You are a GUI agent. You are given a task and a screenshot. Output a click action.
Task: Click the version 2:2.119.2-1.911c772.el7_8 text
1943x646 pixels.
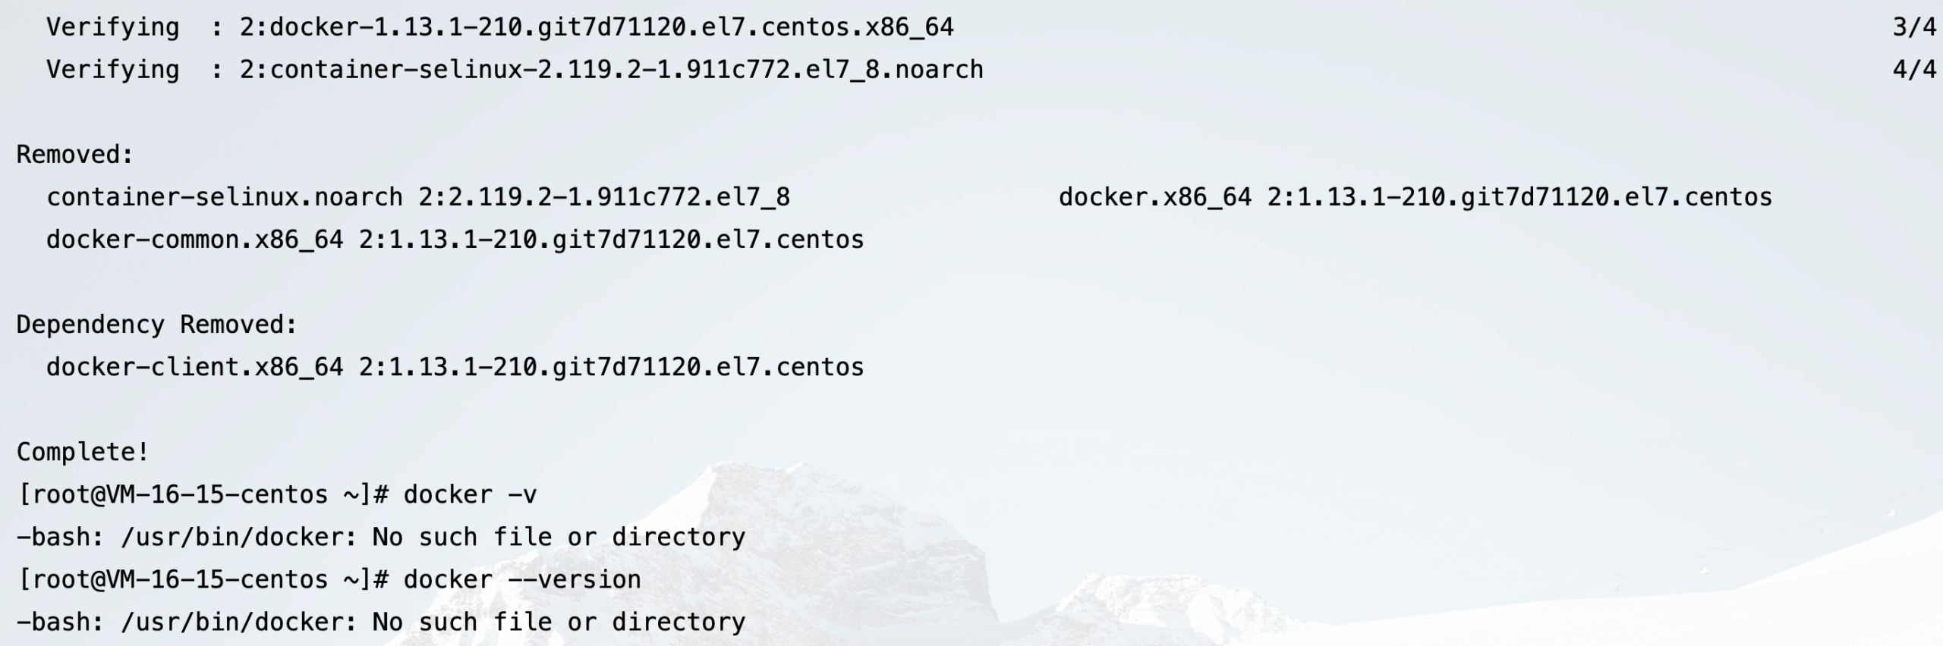[604, 197]
